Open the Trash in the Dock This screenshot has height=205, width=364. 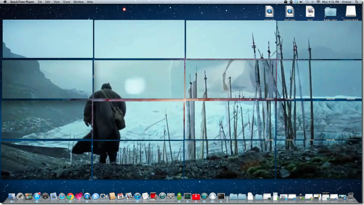(350, 196)
